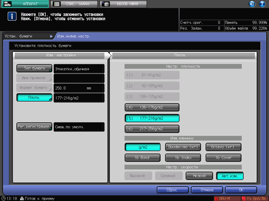The width and height of the screenshot is (269, 201).
Task: Tap the red service indicator at bottom right
Action: tap(255, 198)
